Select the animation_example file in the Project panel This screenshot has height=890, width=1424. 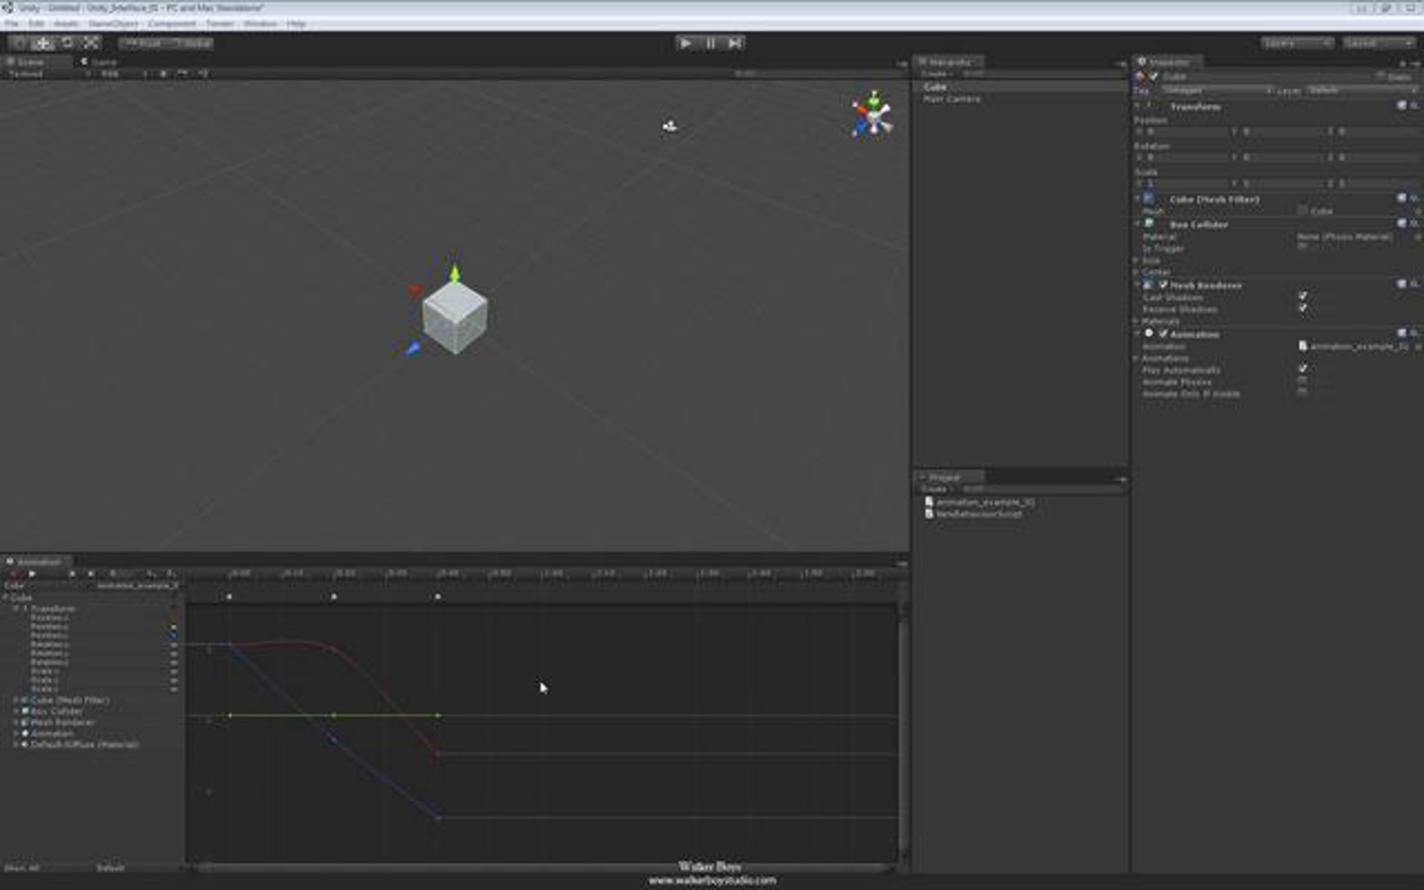985,502
